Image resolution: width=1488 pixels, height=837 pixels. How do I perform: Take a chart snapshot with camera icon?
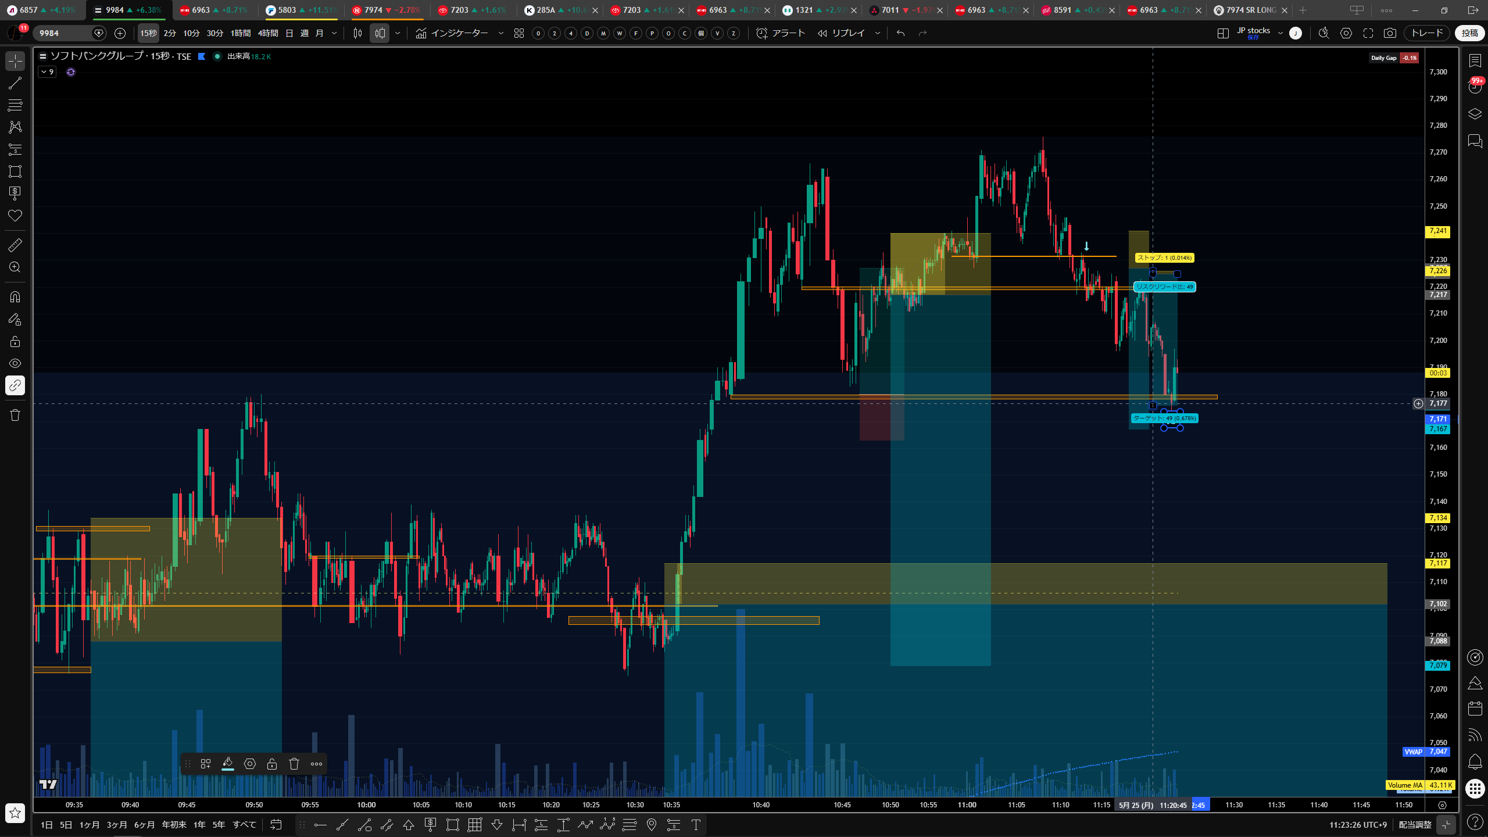[x=1390, y=33]
